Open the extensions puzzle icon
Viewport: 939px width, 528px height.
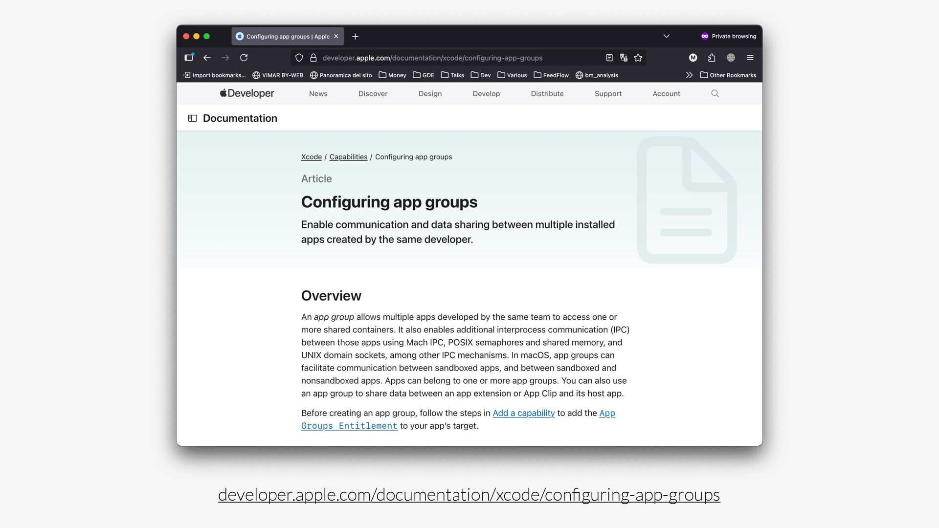point(712,58)
